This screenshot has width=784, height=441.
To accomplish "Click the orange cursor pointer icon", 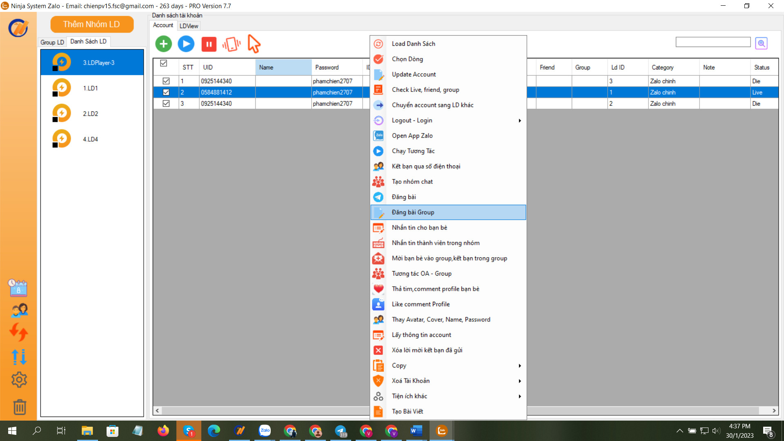I will point(254,44).
